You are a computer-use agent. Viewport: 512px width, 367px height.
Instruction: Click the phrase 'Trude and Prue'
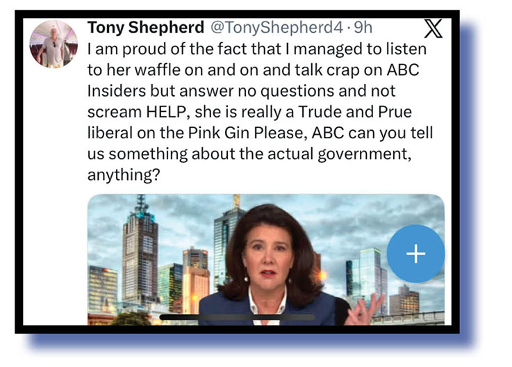pos(355,112)
